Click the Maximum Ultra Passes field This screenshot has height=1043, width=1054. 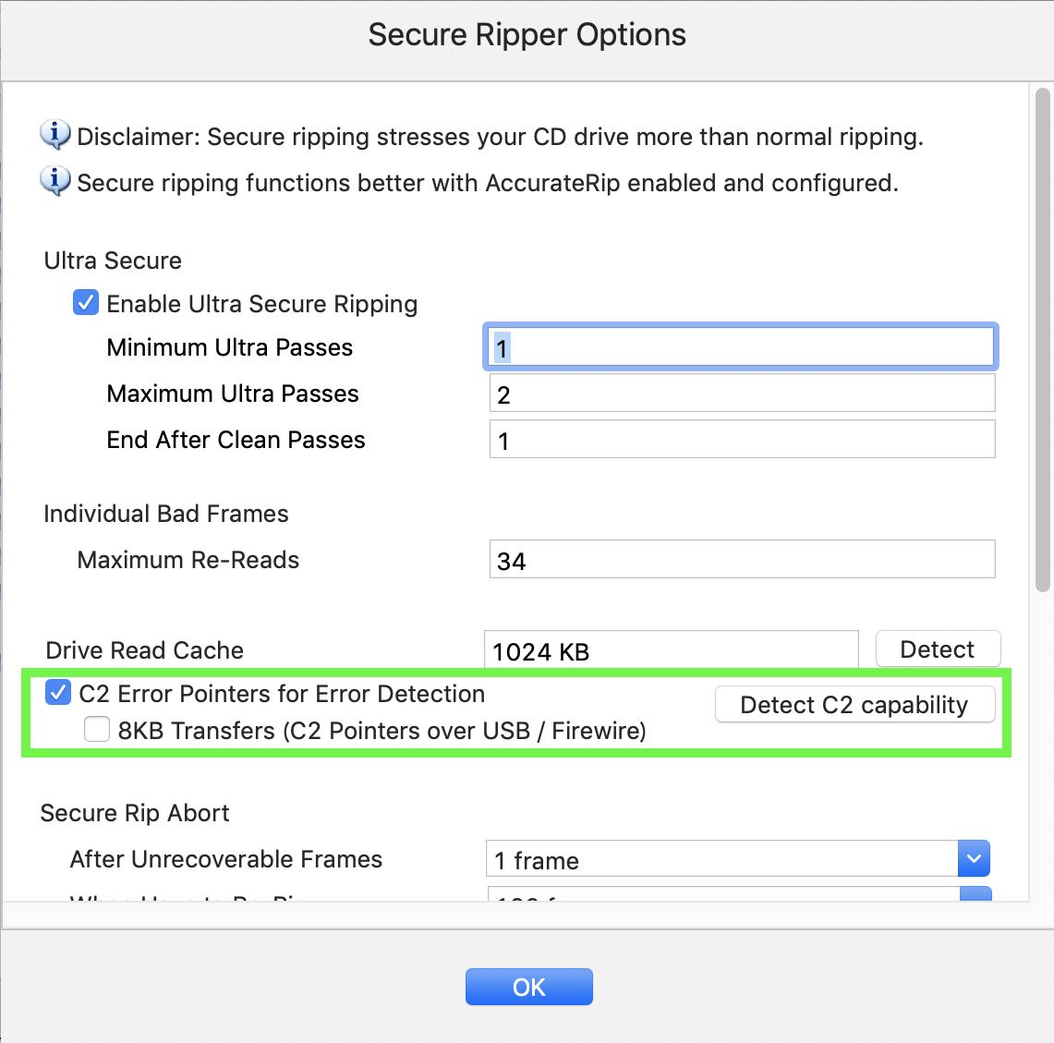(742, 394)
